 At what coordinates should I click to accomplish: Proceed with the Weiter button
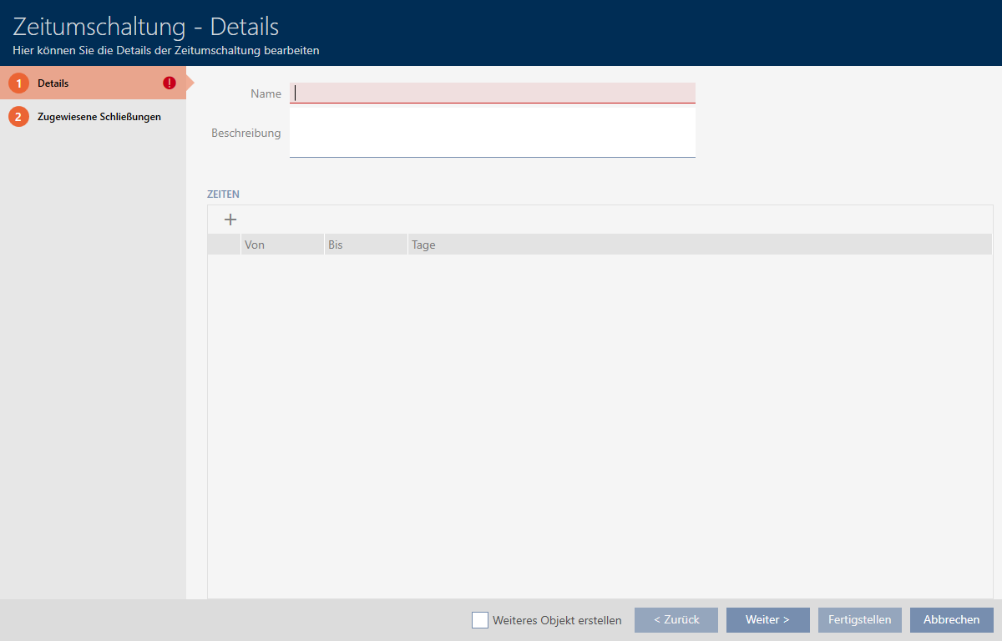[767, 620]
